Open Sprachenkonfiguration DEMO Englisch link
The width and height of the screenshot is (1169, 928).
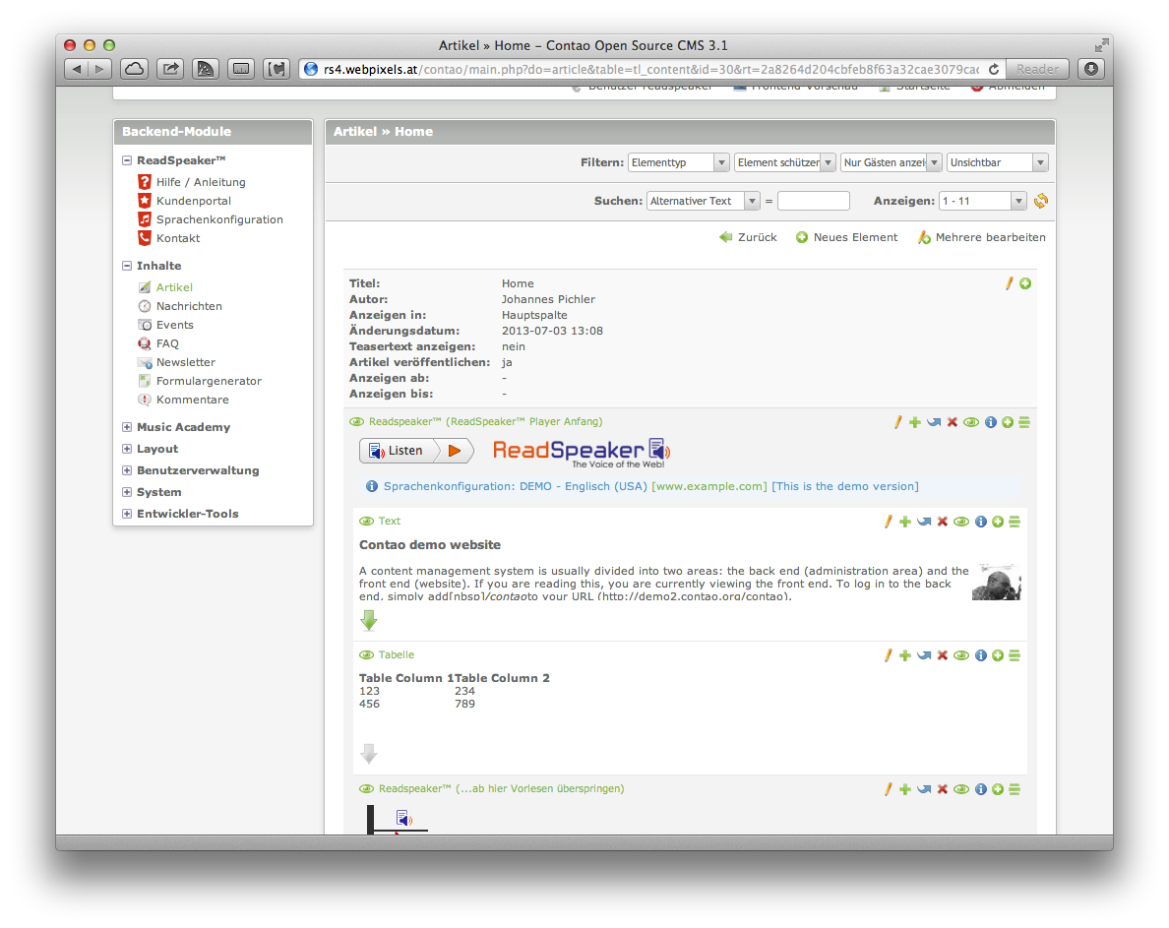[650, 486]
